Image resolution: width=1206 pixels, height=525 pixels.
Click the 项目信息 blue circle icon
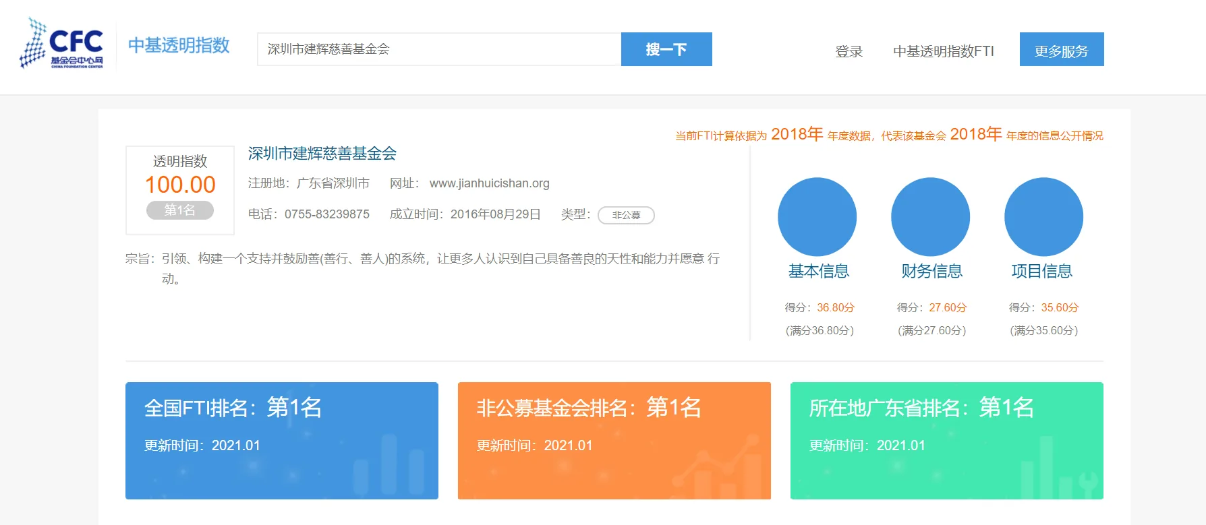click(x=1043, y=217)
